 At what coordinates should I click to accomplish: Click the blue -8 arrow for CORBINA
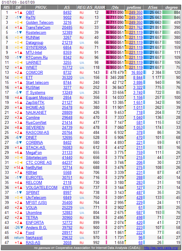(x=21, y=143)
